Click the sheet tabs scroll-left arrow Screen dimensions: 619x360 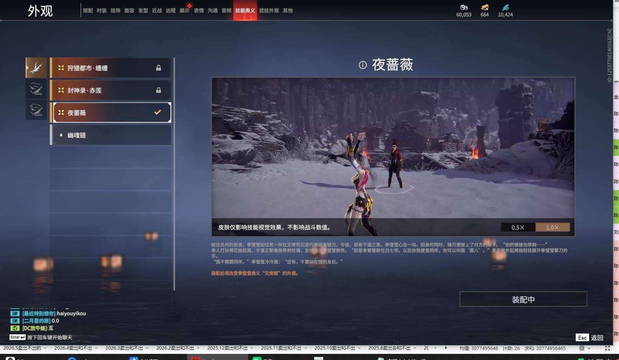point(435,348)
